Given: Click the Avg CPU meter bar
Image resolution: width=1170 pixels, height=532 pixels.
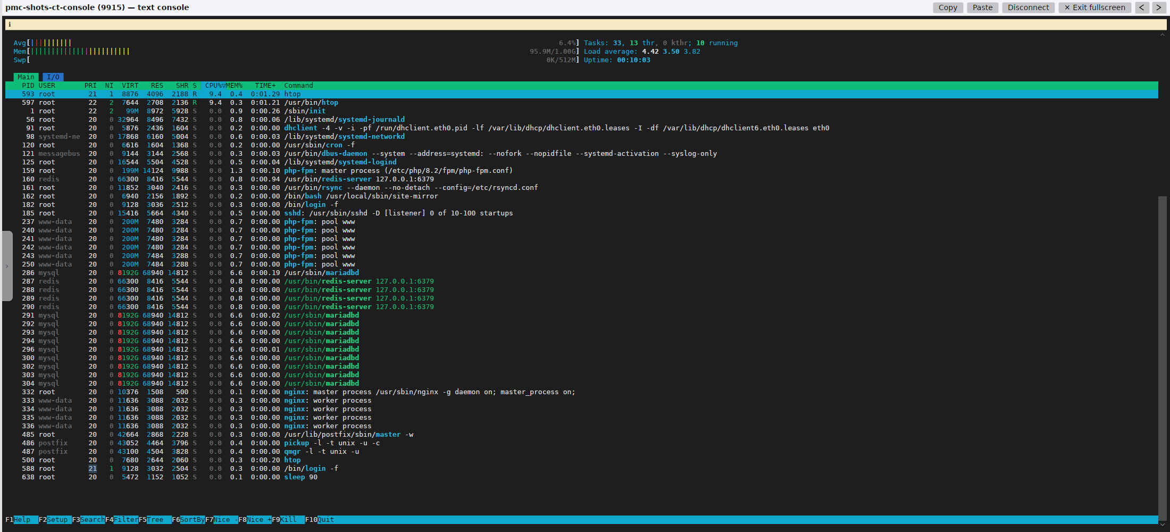Looking at the screenshot, I should click(x=296, y=43).
